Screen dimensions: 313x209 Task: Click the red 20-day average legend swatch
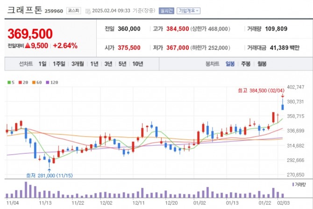click(x=20, y=83)
